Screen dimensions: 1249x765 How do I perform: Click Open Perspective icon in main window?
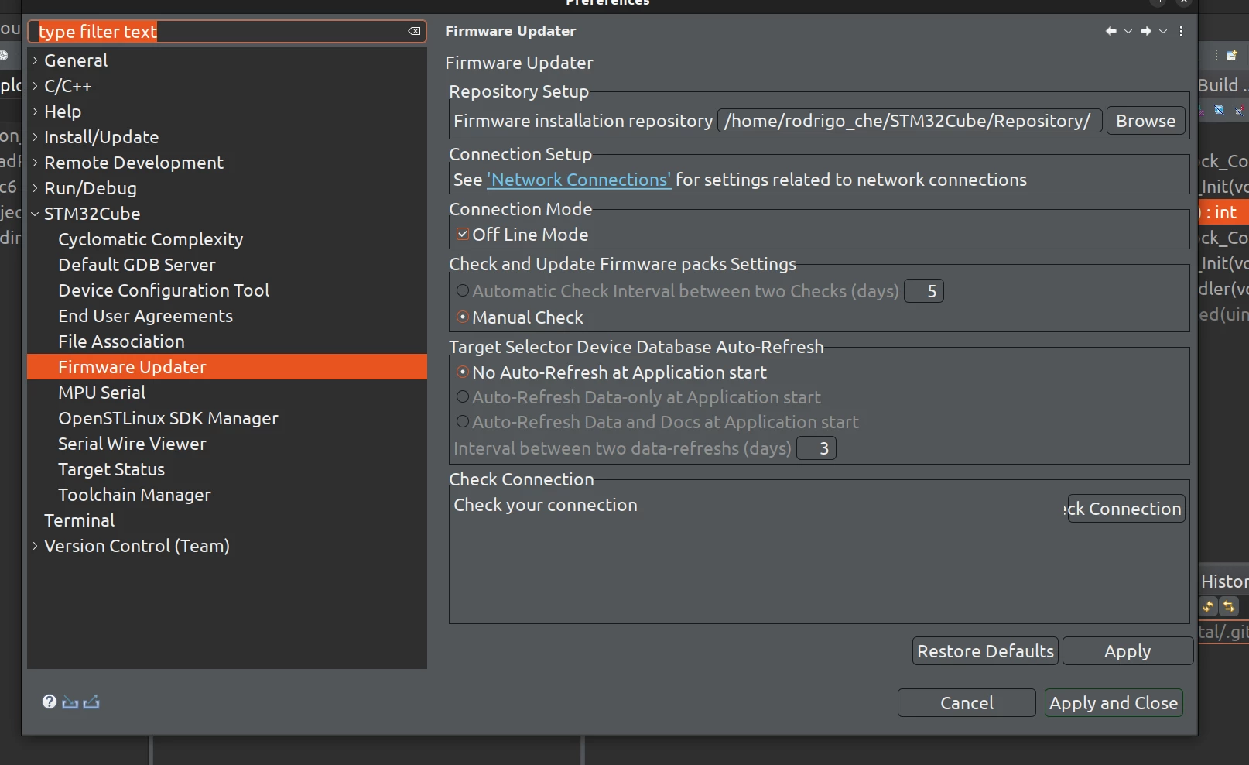pyautogui.click(x=1232, y=55)
